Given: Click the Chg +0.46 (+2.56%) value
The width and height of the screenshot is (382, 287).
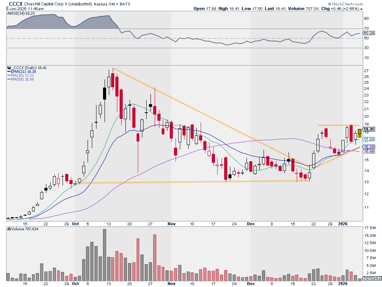Looking at the screenshot, I should pyautogui.click(x=340, y=8).
